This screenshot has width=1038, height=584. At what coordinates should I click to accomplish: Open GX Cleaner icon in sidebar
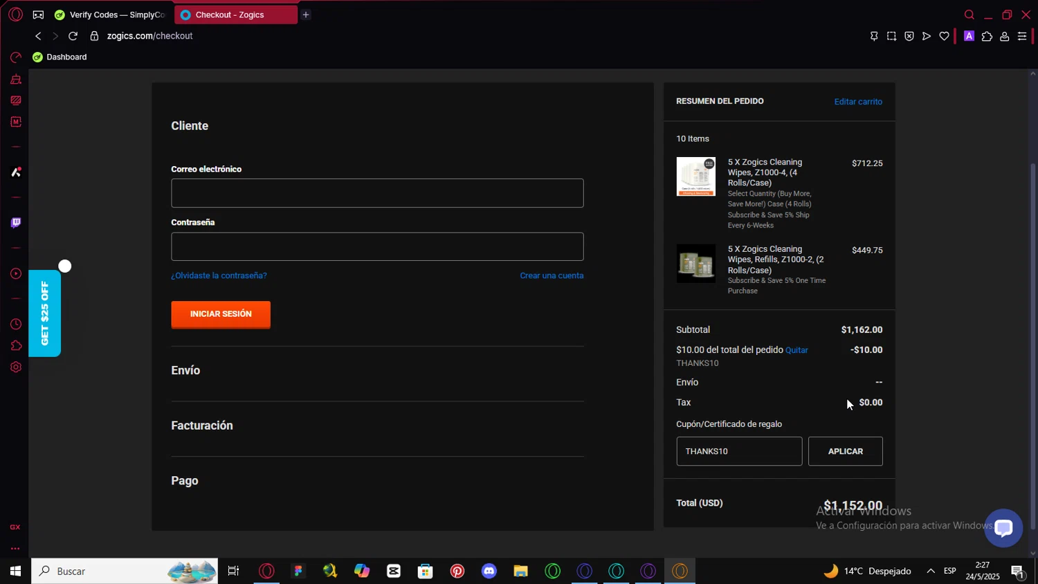click(x=15, y=79)
